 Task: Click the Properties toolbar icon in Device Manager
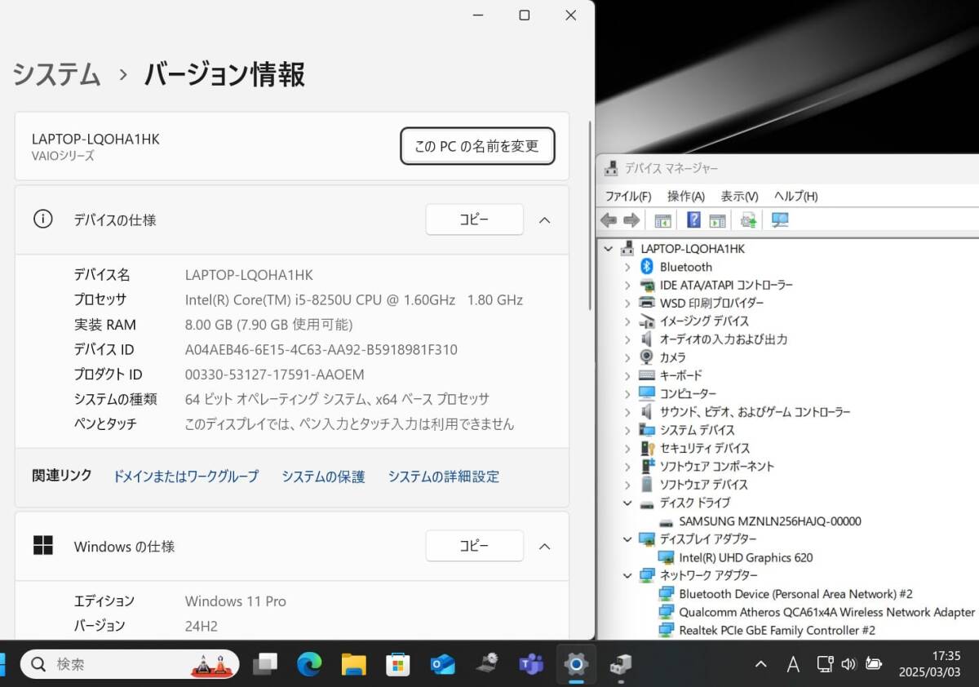[x=718, y=219]
